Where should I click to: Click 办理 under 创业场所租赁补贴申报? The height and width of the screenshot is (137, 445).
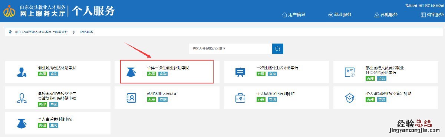tap(42, 74)
